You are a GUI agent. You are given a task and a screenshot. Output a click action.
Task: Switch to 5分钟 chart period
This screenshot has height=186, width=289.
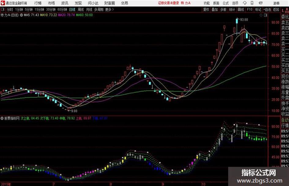coord(28,9)
